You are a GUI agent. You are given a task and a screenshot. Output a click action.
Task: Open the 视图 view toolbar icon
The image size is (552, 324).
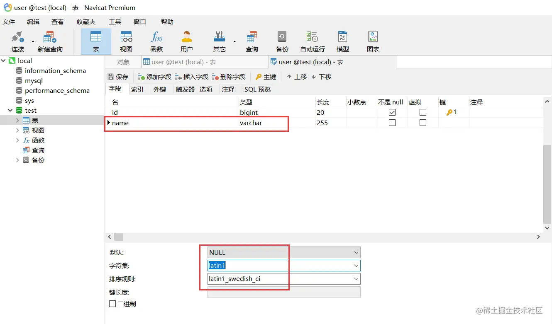point(126,41)
